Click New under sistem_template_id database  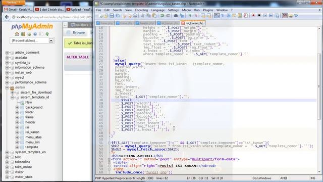pyautogui.click(x=28, y=102)
